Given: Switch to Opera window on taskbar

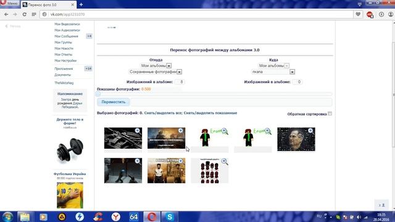Looking at the screenshot, I should tap(152, 216).
